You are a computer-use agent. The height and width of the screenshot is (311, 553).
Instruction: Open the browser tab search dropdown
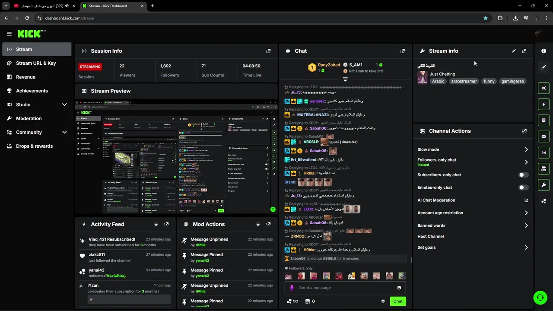pos(6,6)
